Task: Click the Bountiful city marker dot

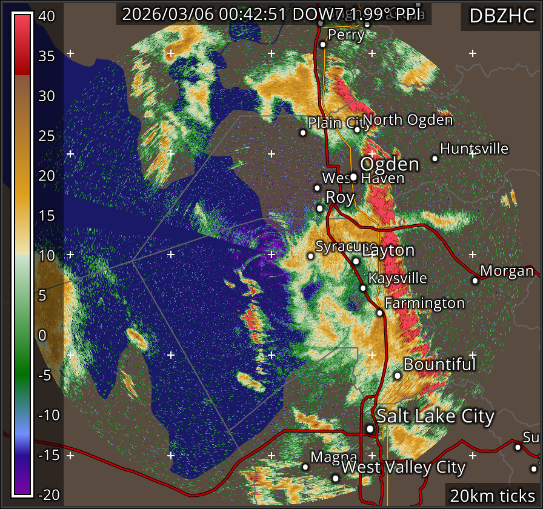Action: (398, 376)
